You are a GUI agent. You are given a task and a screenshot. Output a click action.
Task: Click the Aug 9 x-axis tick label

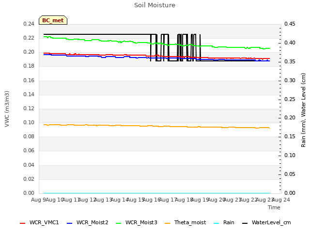click(x=38, y=200)
